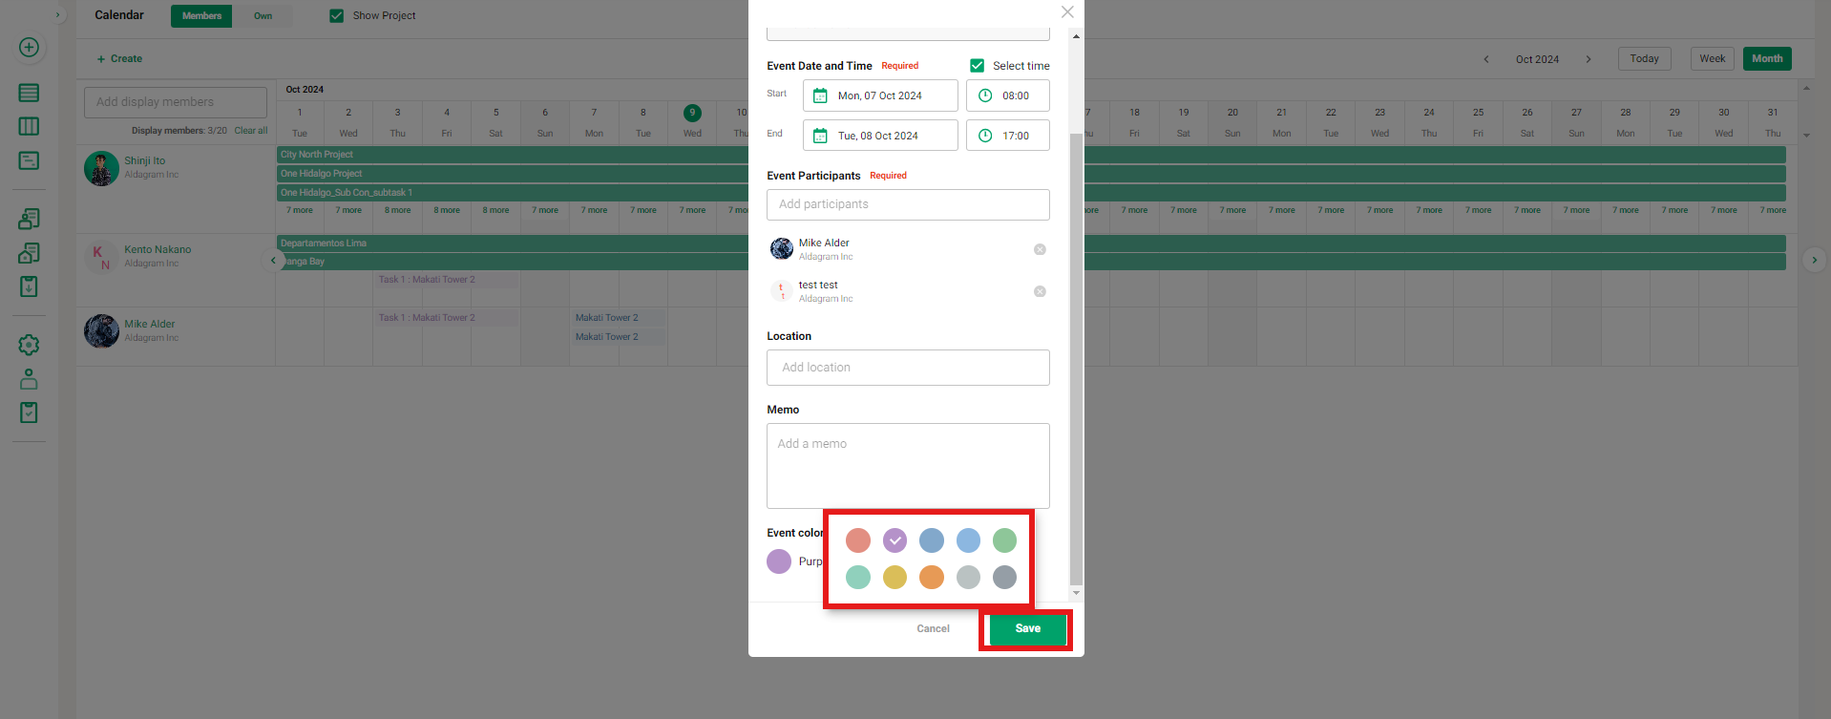
Task: Close the event dialog with X
Action: click(x=1067, y=12)
